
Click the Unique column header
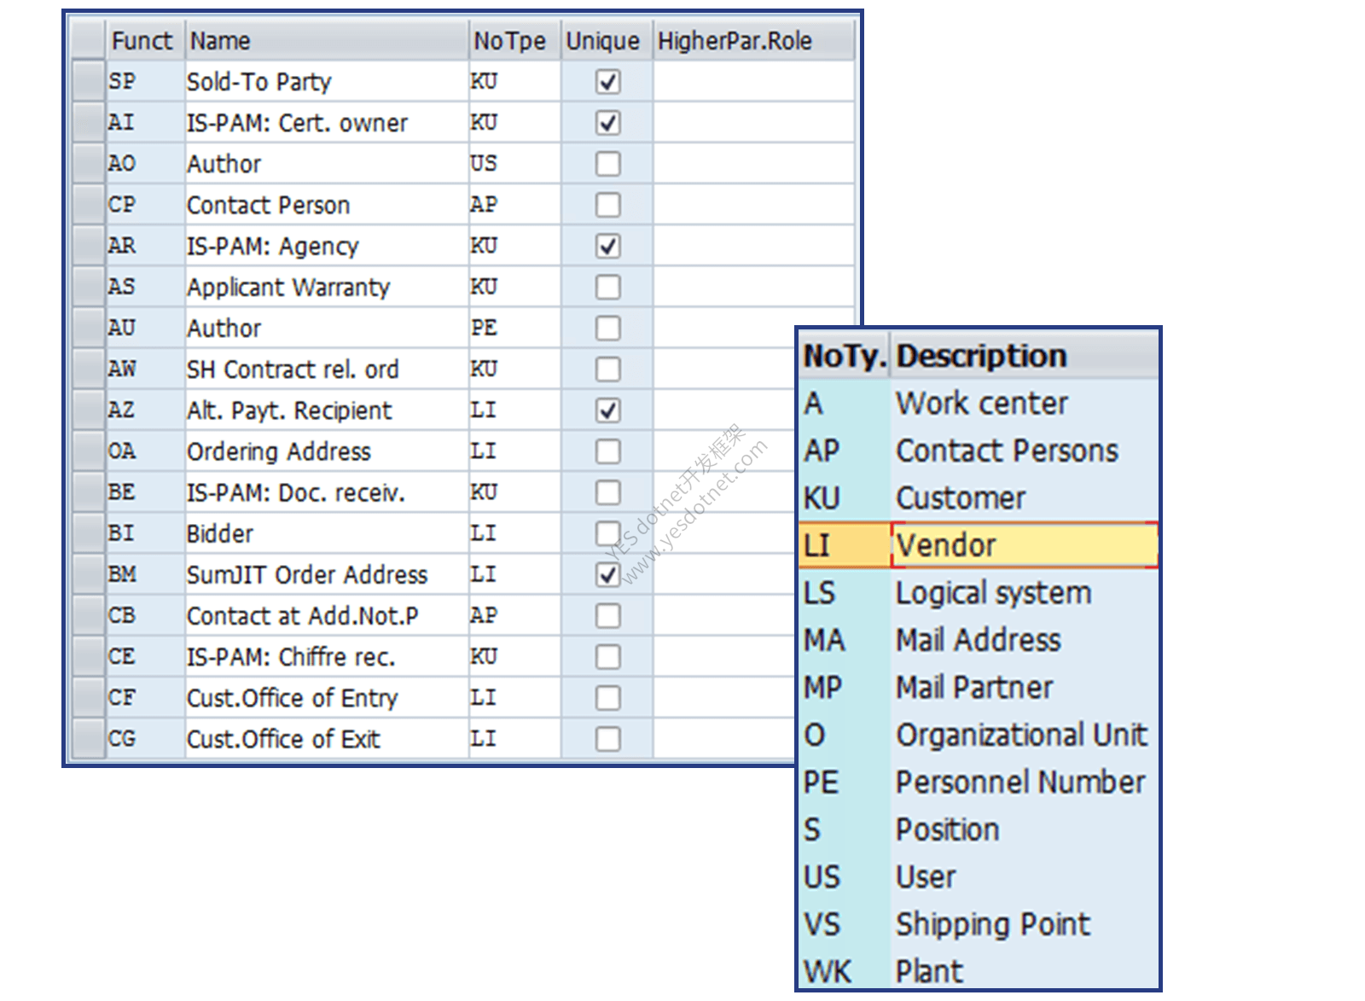point(607,40)
